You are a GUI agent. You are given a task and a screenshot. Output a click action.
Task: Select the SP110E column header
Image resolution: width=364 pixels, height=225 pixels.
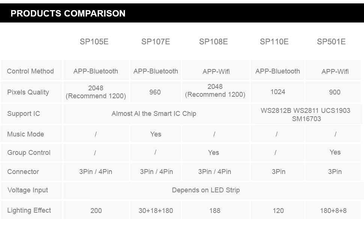coord(274,42)
